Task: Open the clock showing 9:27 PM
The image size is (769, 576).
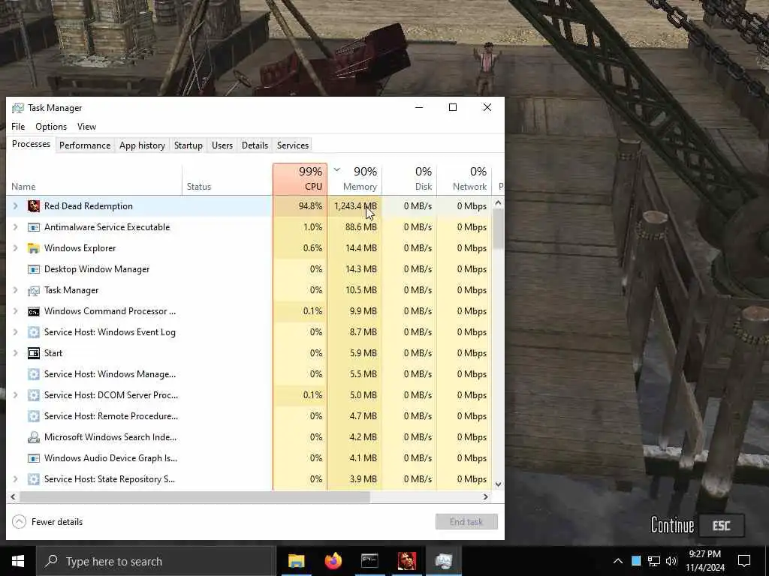Action: click(704, 561)
